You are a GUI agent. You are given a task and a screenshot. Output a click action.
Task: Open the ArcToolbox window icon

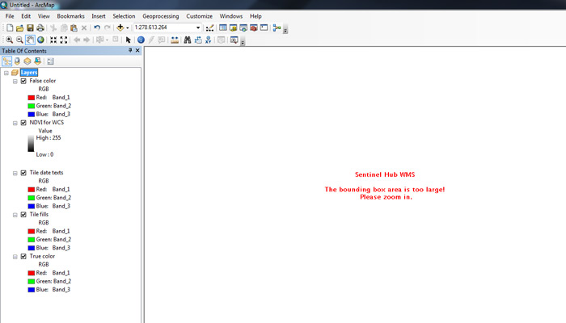point(254,27)
